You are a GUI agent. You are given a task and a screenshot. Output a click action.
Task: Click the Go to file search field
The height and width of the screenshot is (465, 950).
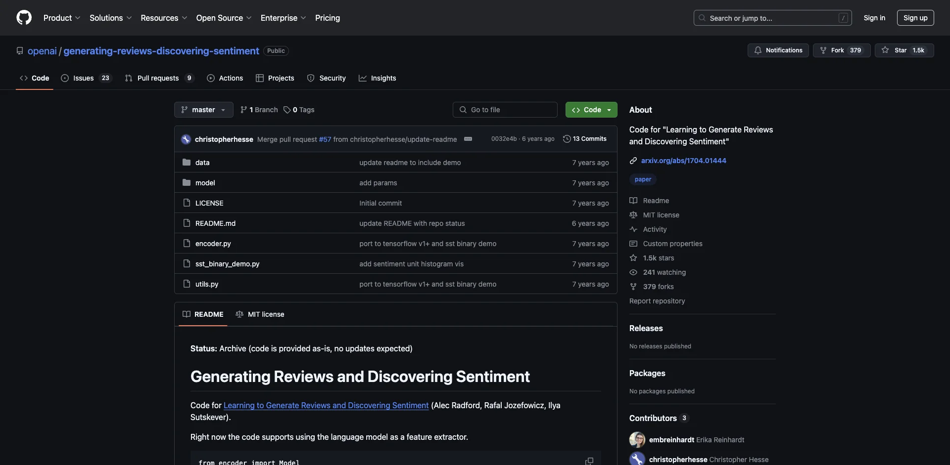click(505, 110)
